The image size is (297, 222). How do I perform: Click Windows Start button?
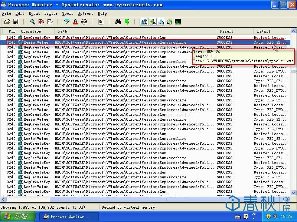click(x=18, y=216)
